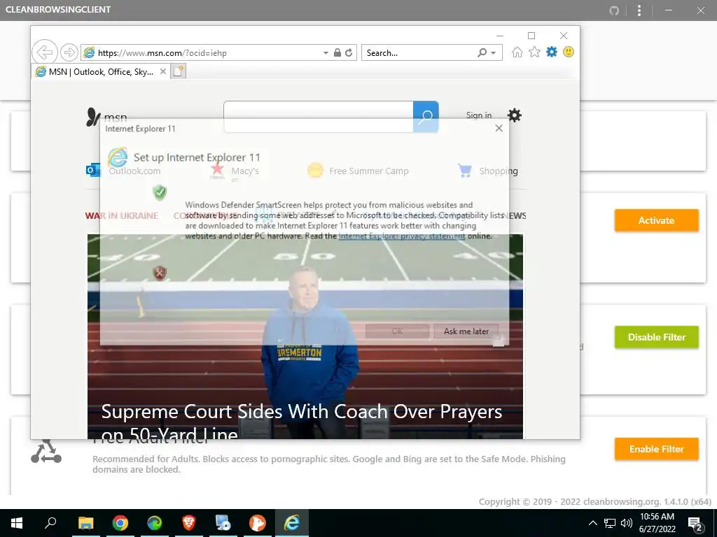Launch Brave browser from taskbar
The width and height of the screenshot is (717, 537).
click(x=188, y=523)
